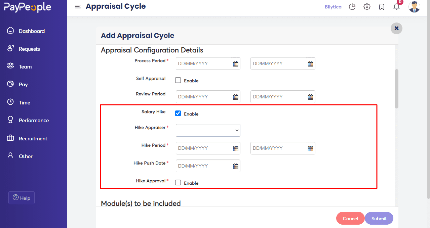Click the Review Period start date field

[208, 97]
